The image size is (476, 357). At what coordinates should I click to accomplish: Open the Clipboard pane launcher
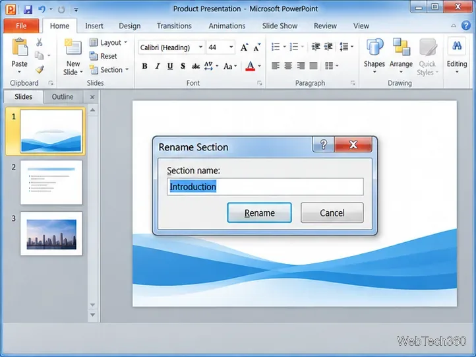coord(51,83)
